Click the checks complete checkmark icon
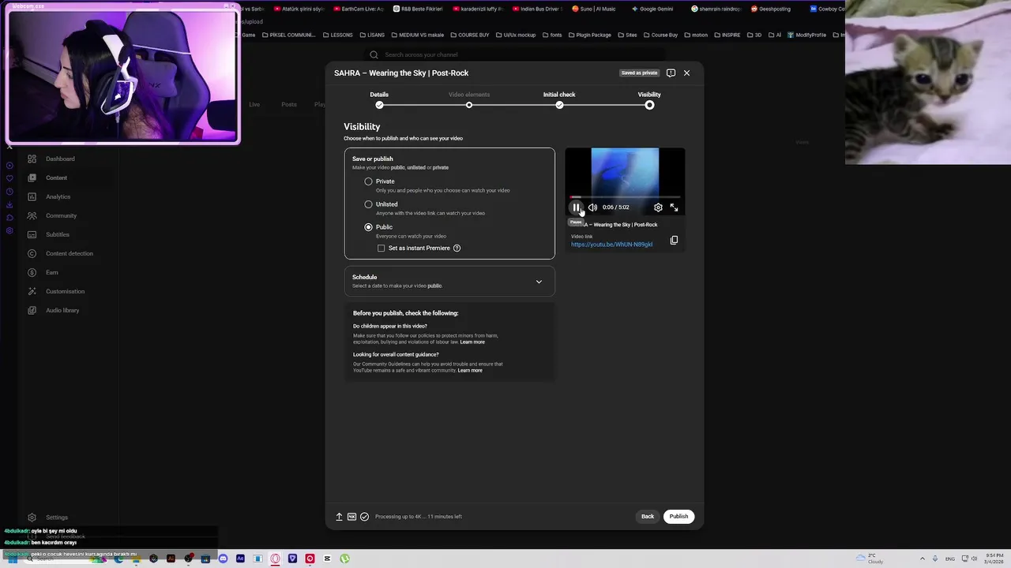This screenshot has width=1011, height=568. pyautogui.click(x=364, y=517)
